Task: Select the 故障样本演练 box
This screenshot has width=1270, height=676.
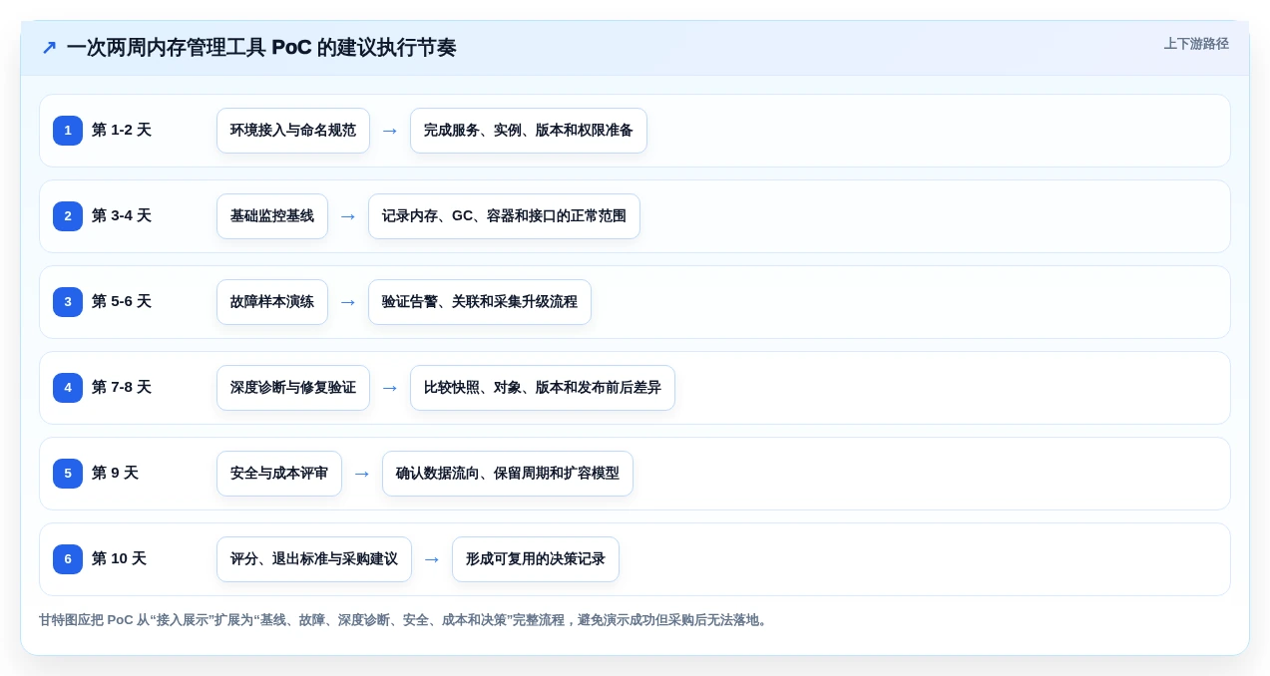Action: pos(272,302)
